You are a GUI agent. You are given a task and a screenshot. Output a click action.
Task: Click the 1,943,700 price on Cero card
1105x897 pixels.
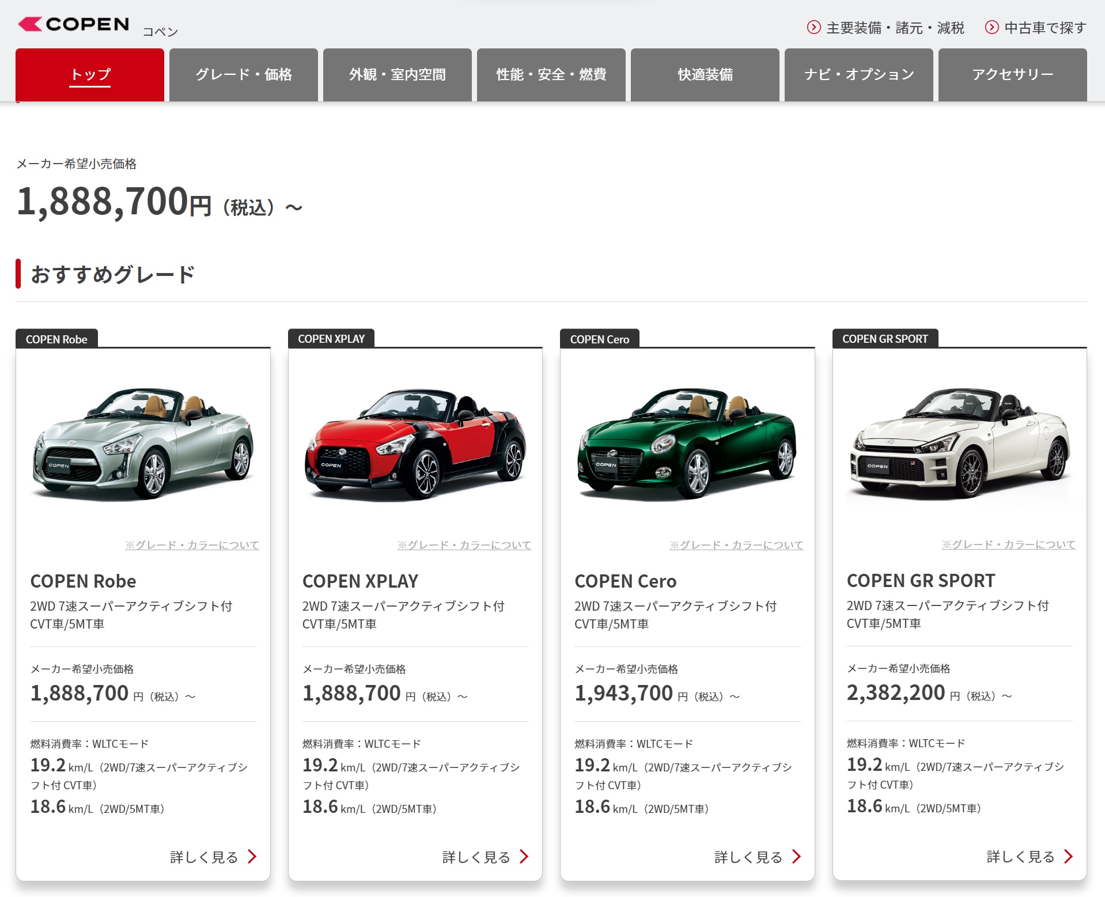point(624,694)
